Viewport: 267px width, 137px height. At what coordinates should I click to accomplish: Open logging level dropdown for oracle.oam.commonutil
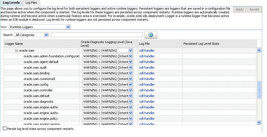coord(107,79)
